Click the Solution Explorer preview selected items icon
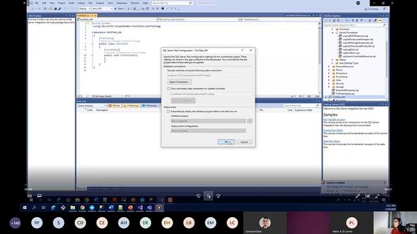 point(380,20)
